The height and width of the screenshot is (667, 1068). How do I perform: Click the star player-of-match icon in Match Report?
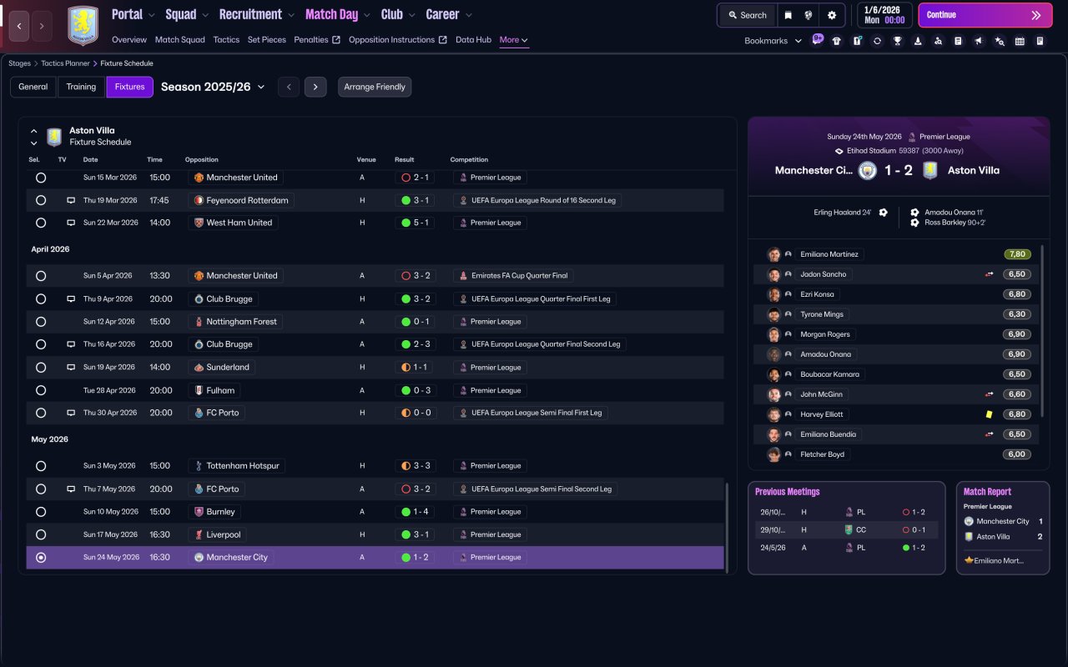click(x=968, y=560)
